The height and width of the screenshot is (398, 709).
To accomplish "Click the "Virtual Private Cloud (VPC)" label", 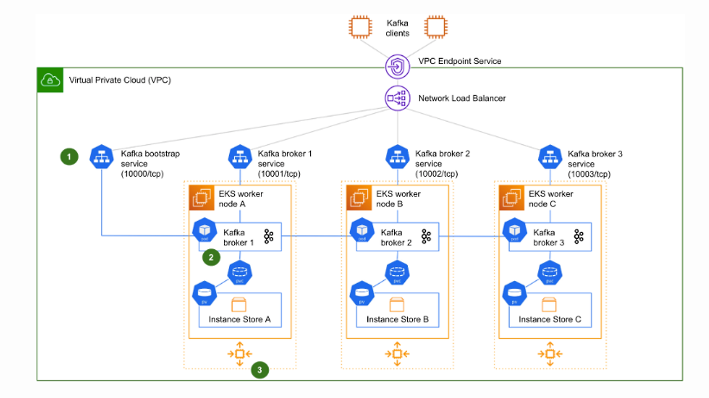I will click(120, 80).
